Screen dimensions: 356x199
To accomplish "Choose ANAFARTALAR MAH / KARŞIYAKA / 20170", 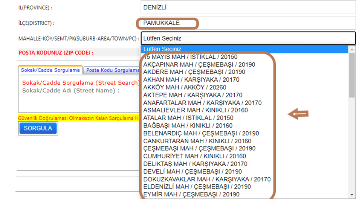I will pos(202,103).
